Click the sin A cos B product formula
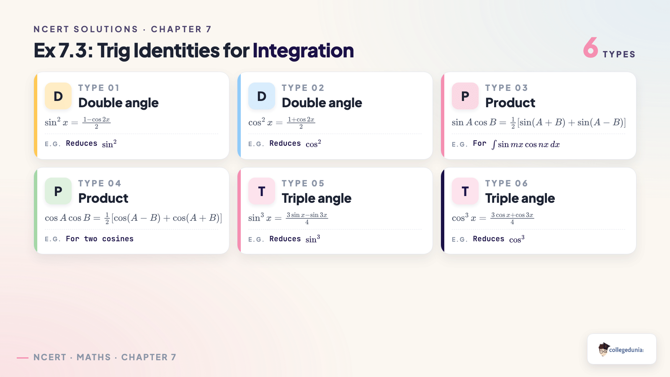 tap(539, 122)
